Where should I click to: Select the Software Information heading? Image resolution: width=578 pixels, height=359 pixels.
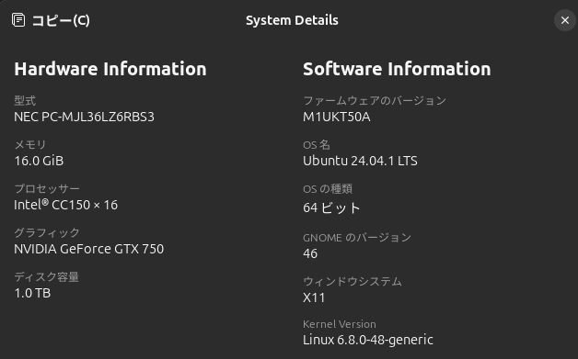pyautogui.click(x=397, y=69)
